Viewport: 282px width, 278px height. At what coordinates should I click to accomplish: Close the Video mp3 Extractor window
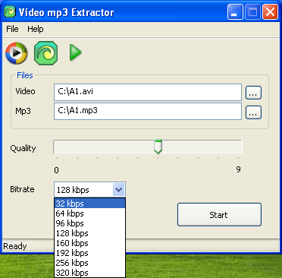pos(271,12)
